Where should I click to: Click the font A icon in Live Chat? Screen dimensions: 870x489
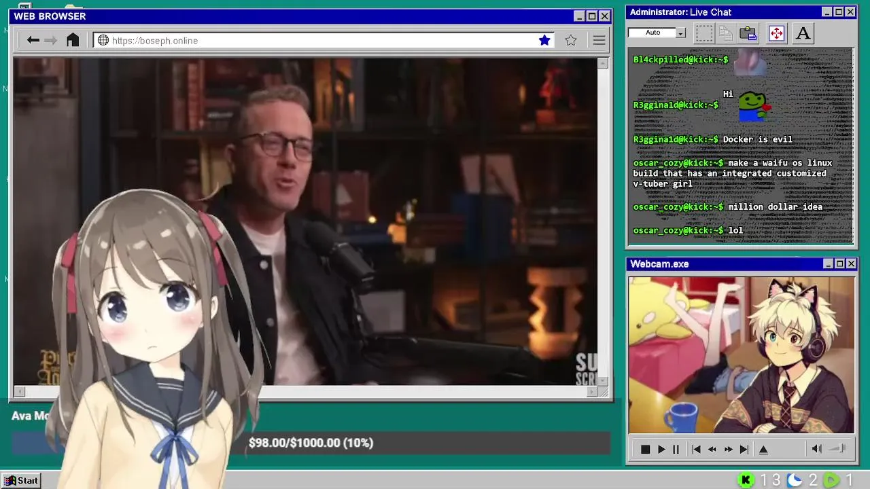(803, 33)
